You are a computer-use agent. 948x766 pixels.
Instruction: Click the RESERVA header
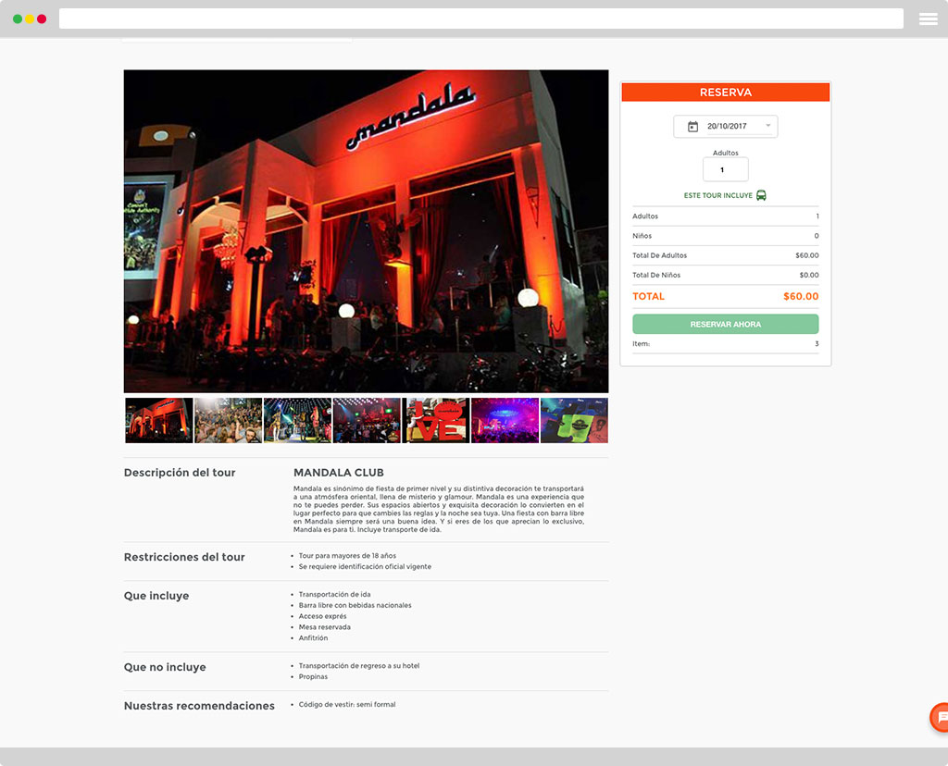[x=726, y=93]
